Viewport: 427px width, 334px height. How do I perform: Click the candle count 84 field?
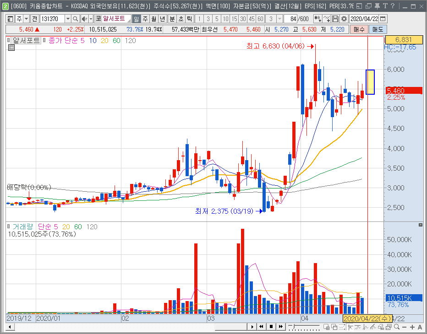[x=291, y=19]
